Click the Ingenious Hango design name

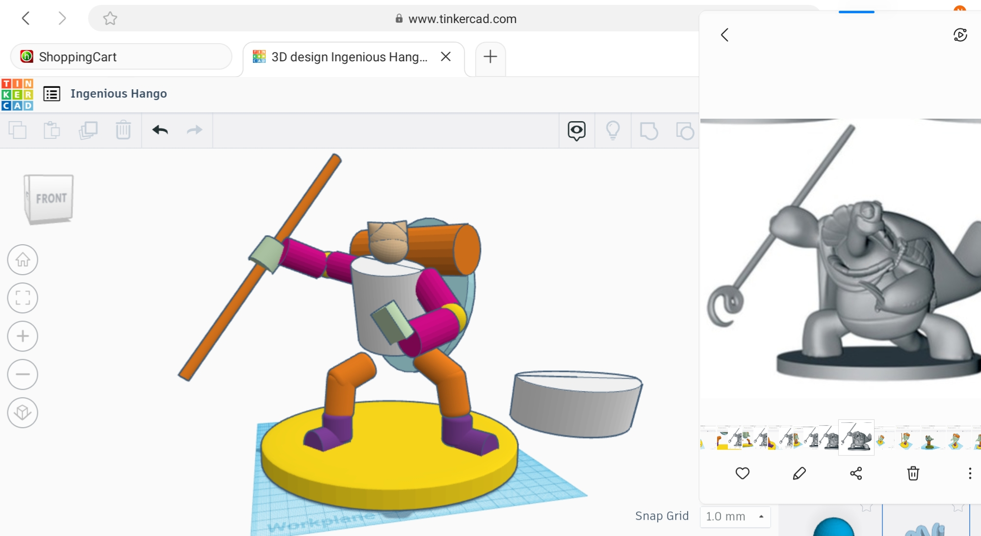coord(118,94)
